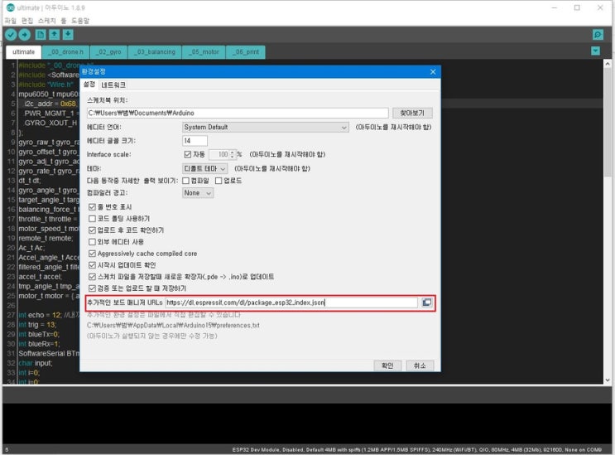
Task: Click the board manager URLs editor icon
Action: 427,303
